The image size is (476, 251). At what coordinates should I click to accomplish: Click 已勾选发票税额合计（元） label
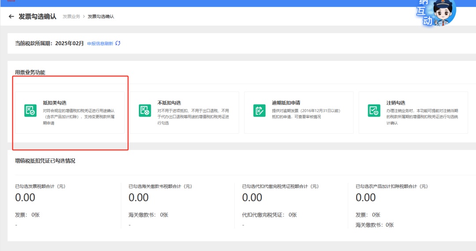[41, 186]
